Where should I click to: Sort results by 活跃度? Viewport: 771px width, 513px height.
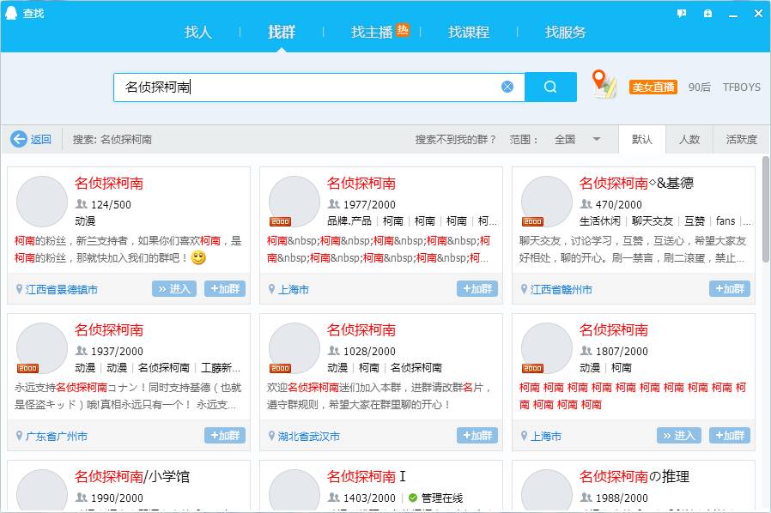tap(742, 140)
